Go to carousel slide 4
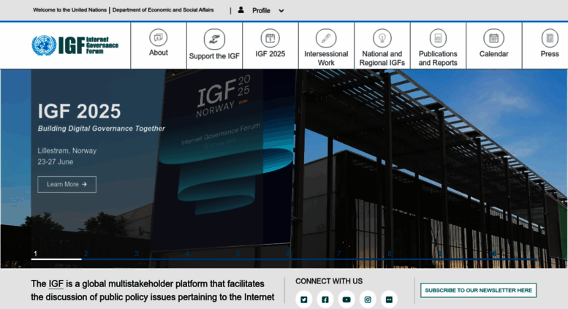The width and height of the screenshot is (568, 309). coord(187,253)
